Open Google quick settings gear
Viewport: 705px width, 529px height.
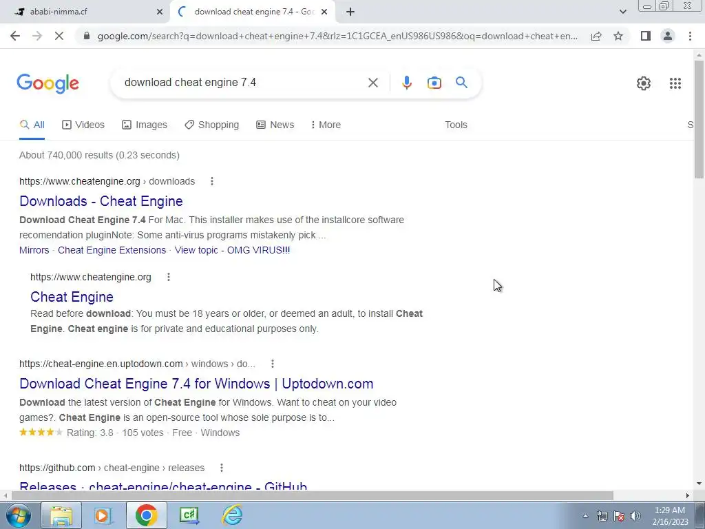[644, 83]
